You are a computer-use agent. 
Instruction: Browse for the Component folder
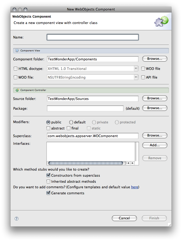tap(155, 59)
